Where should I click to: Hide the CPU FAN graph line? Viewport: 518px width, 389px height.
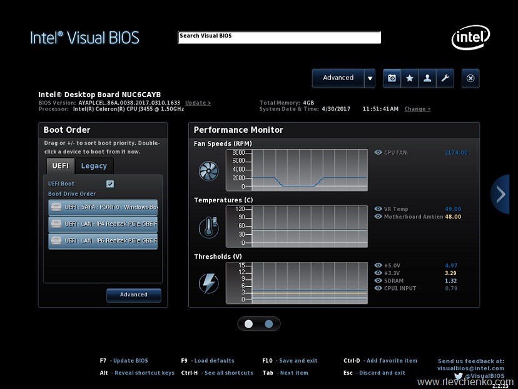pos(377,152)
